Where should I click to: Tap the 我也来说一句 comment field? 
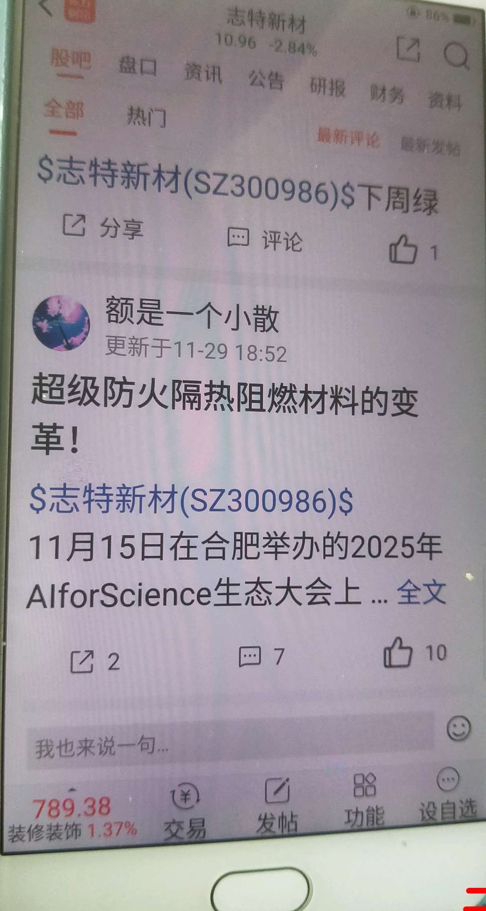pos(230,744)
